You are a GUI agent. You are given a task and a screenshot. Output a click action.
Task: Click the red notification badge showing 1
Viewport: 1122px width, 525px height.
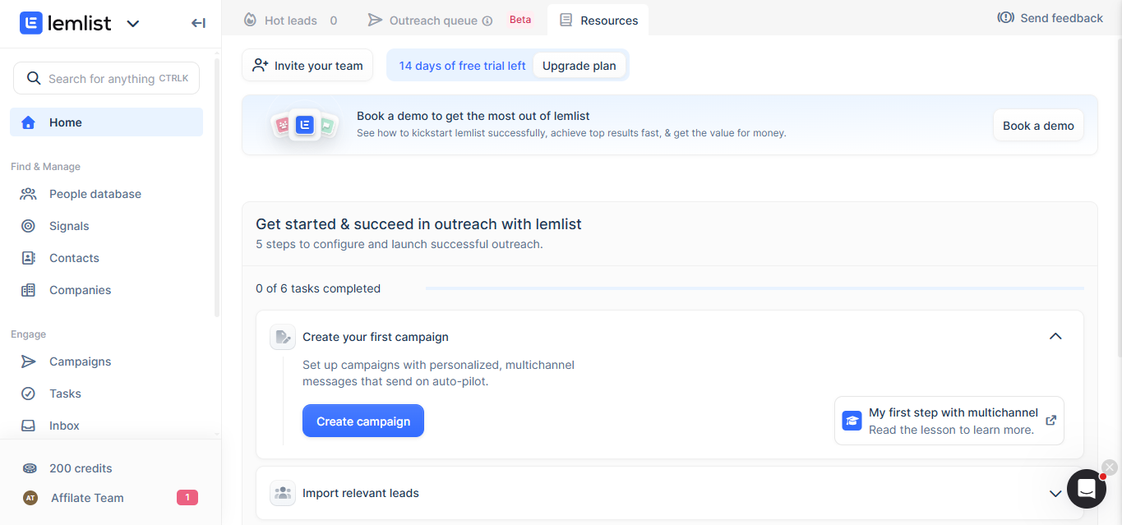click(187, 497)
